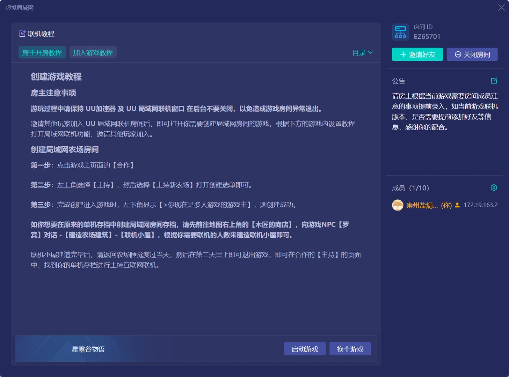Click the 星露谷物语 game banner
This screenshot has width=509, height=377.
(88, 349)
